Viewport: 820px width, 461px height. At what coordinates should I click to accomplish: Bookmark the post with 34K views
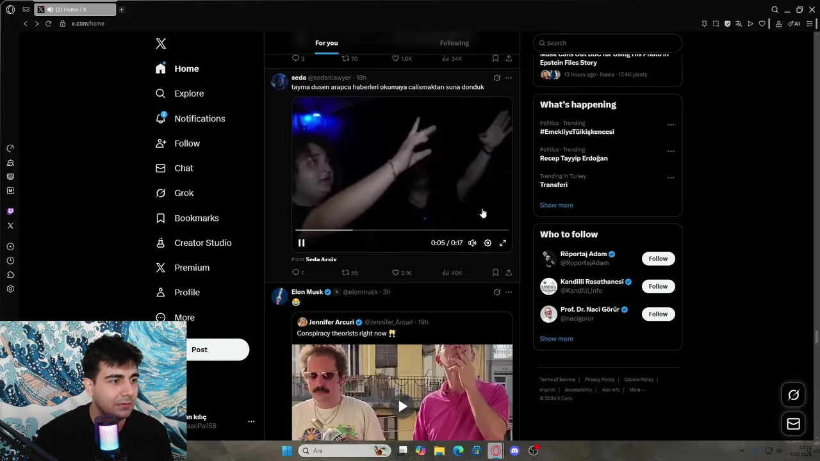point(495,58)
